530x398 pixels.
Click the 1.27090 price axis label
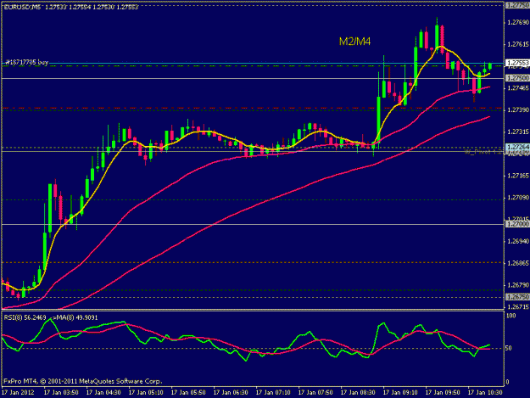(518, 198)
